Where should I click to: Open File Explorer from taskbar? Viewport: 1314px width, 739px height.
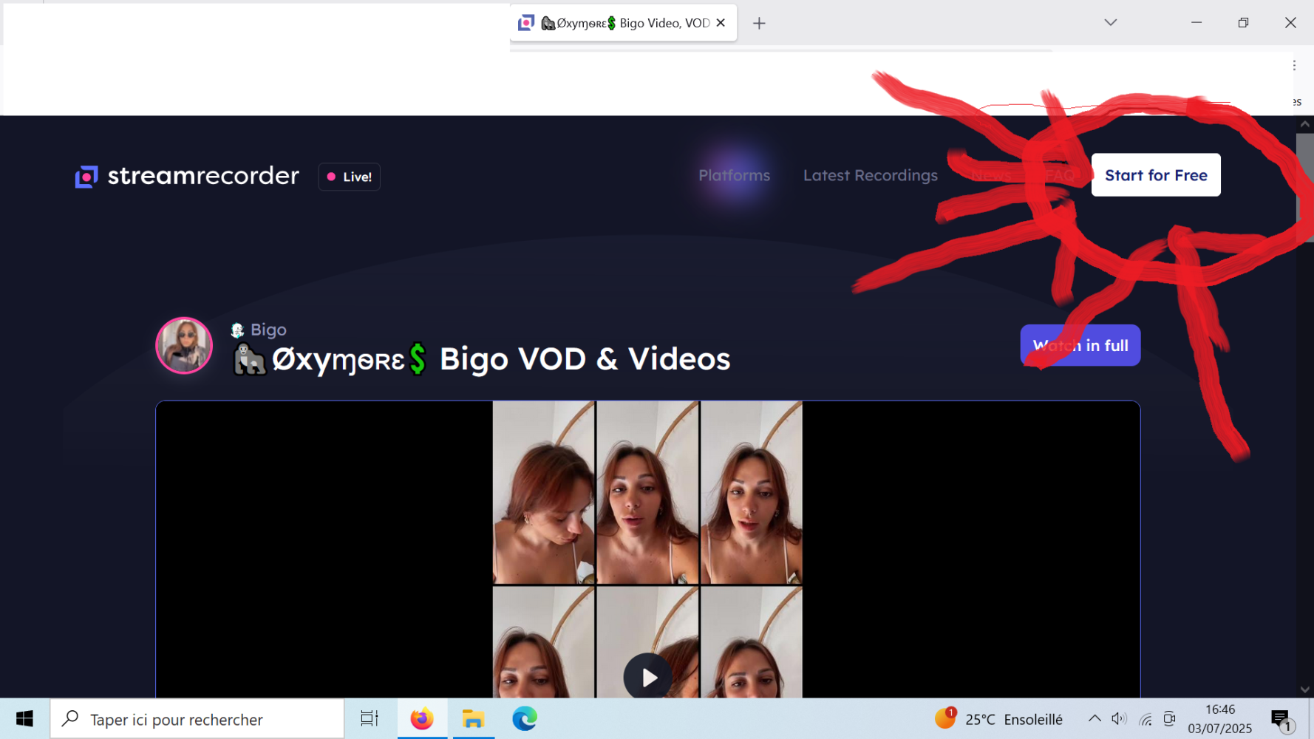pyautogui.click(x=473, y=718)
